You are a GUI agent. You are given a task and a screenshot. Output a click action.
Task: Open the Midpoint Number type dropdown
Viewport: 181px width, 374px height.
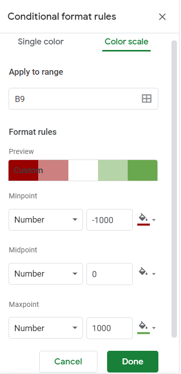[x=46, y=274]
